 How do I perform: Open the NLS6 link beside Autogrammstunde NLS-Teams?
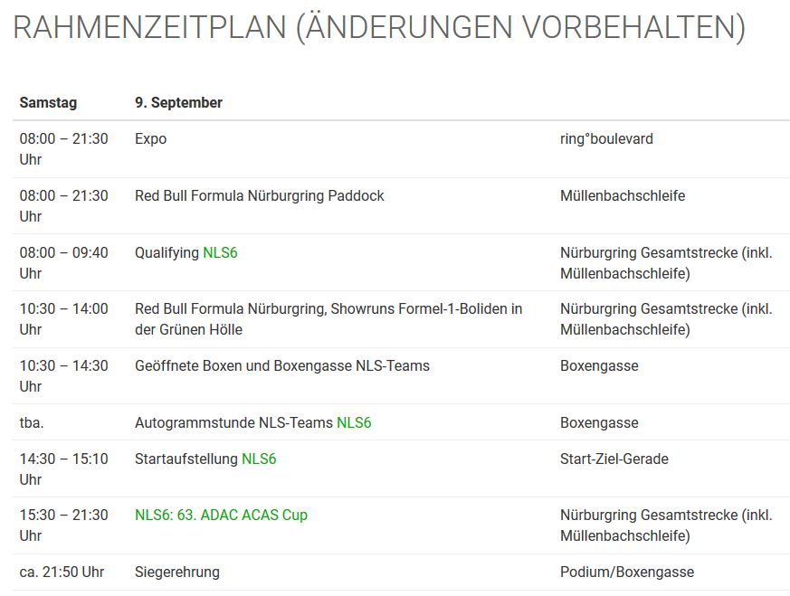pos(354,422)
